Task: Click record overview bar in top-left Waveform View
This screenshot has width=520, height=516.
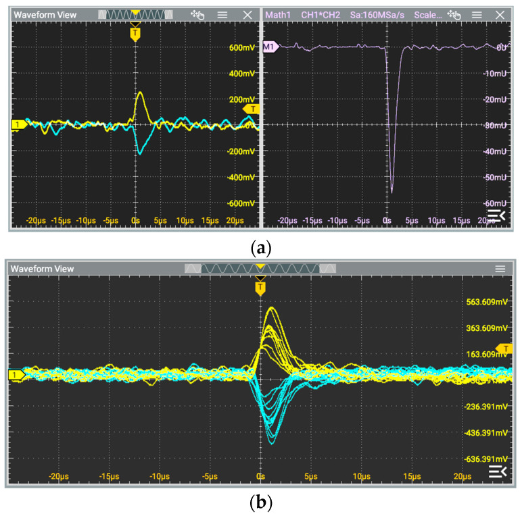Action: point(135,14)
